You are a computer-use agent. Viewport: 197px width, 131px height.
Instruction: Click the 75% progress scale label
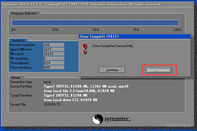136,30
